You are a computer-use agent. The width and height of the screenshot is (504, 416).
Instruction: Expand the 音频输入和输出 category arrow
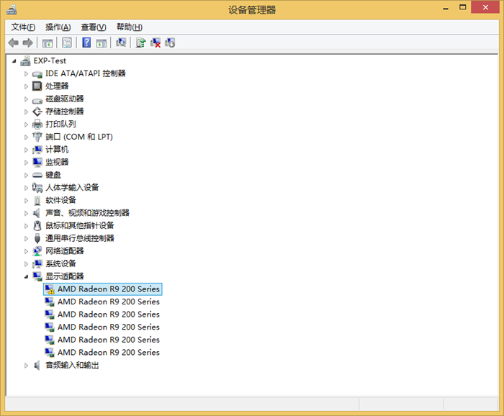(27, 366)
